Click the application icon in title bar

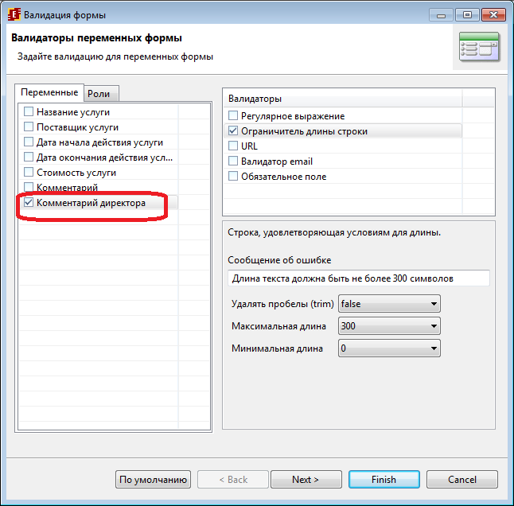tap(14, 15)
